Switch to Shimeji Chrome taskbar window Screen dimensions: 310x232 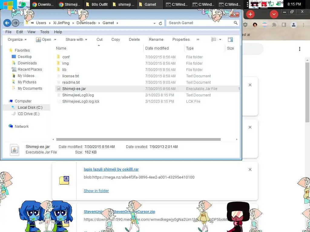coord(70,4)
